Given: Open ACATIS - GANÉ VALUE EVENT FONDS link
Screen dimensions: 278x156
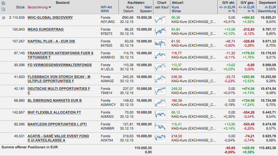Looking at the screenshot, I should pyautogui.click(x=58, y=138).
